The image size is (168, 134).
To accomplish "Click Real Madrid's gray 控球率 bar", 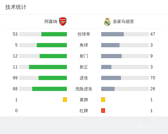I will click(112, 34).
